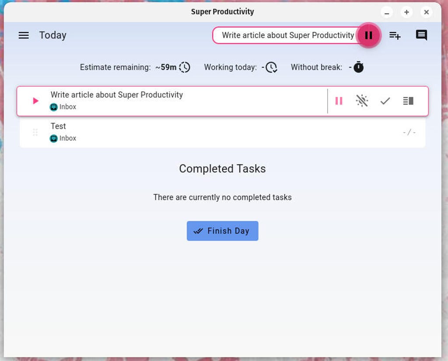Click the task title 'Write article about Super Productivity'
448x361 pixels.
pyautogui.click(x=117, y=95)
